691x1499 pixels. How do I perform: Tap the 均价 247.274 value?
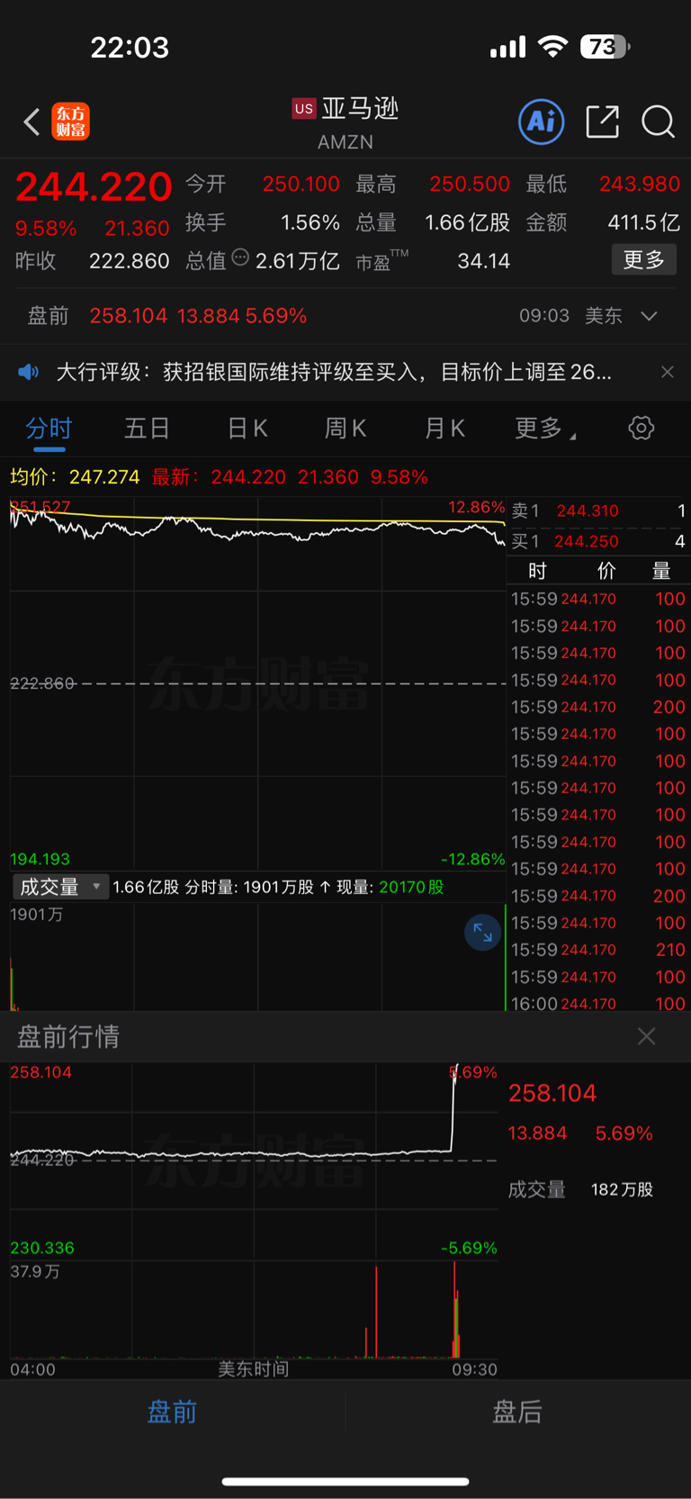pos(104,477)
